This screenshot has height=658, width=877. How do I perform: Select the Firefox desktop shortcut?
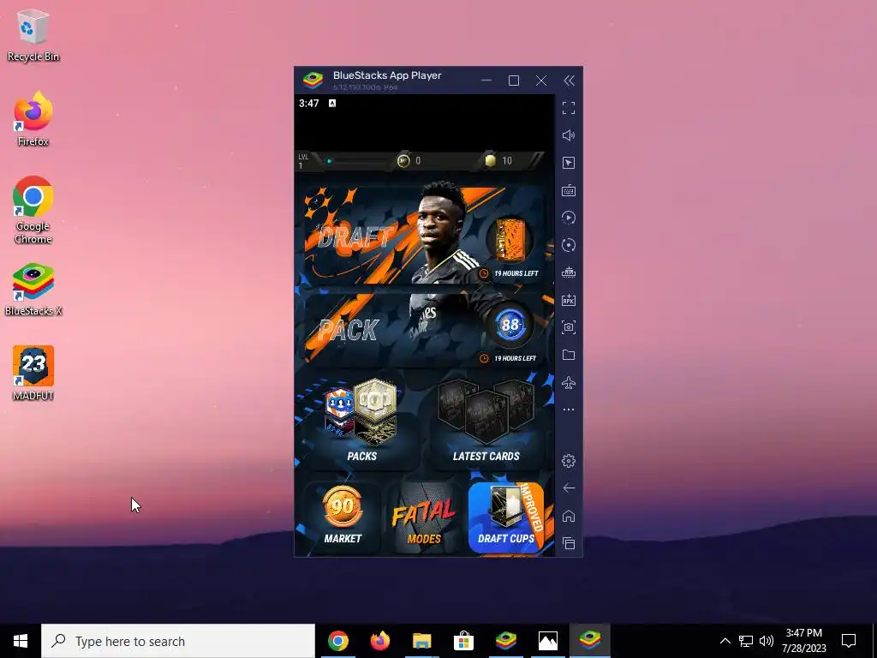(x=33, y=119)
